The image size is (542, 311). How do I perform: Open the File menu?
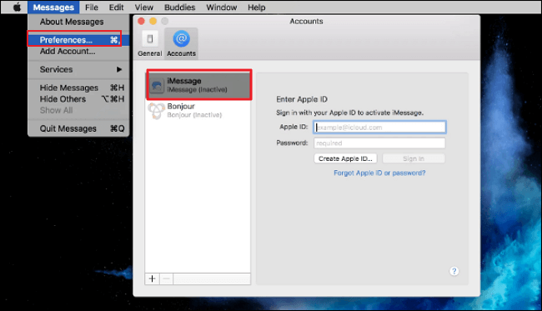[92, 8]
